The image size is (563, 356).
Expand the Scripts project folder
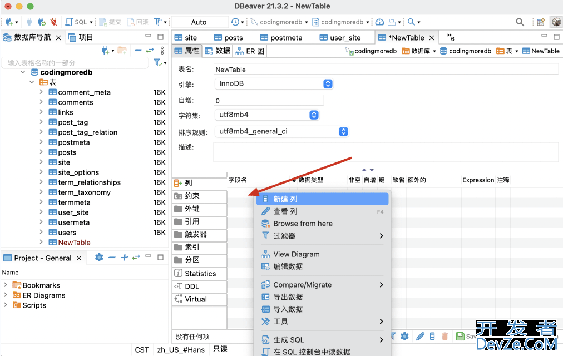point(6,305)
